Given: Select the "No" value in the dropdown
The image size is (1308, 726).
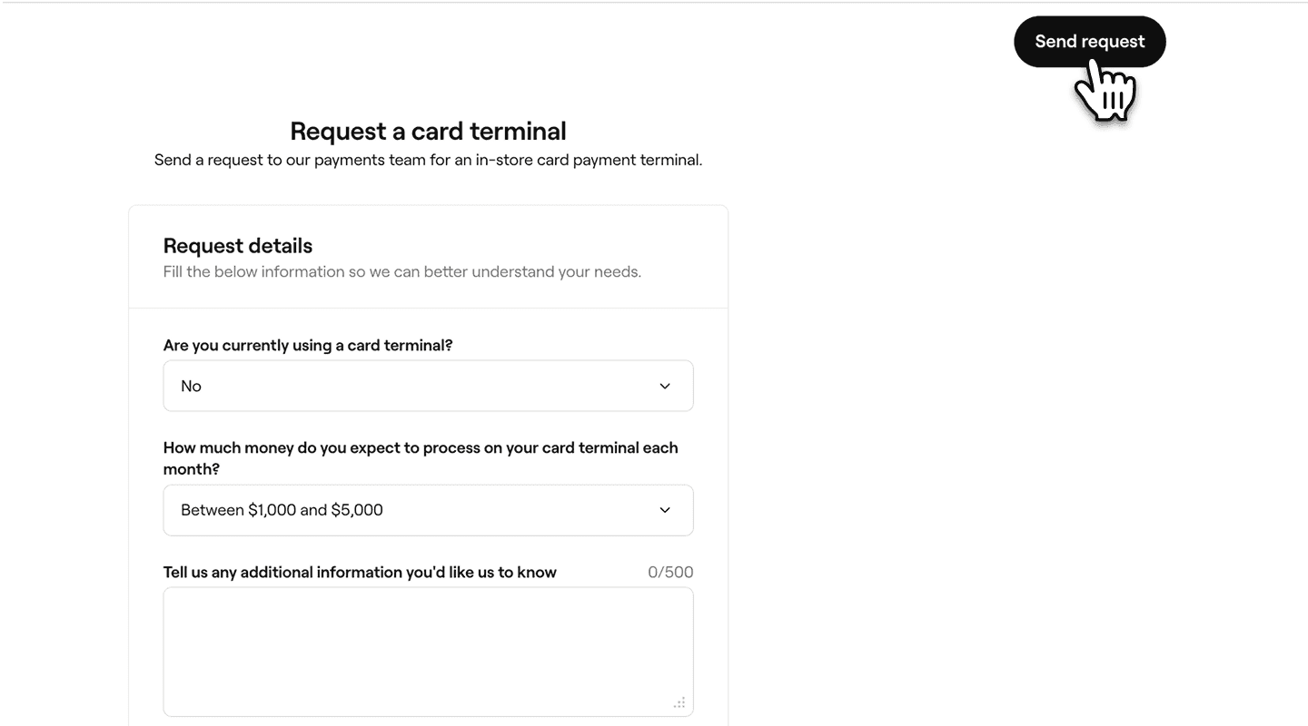Looking at the screenshot, I should 192,387.
